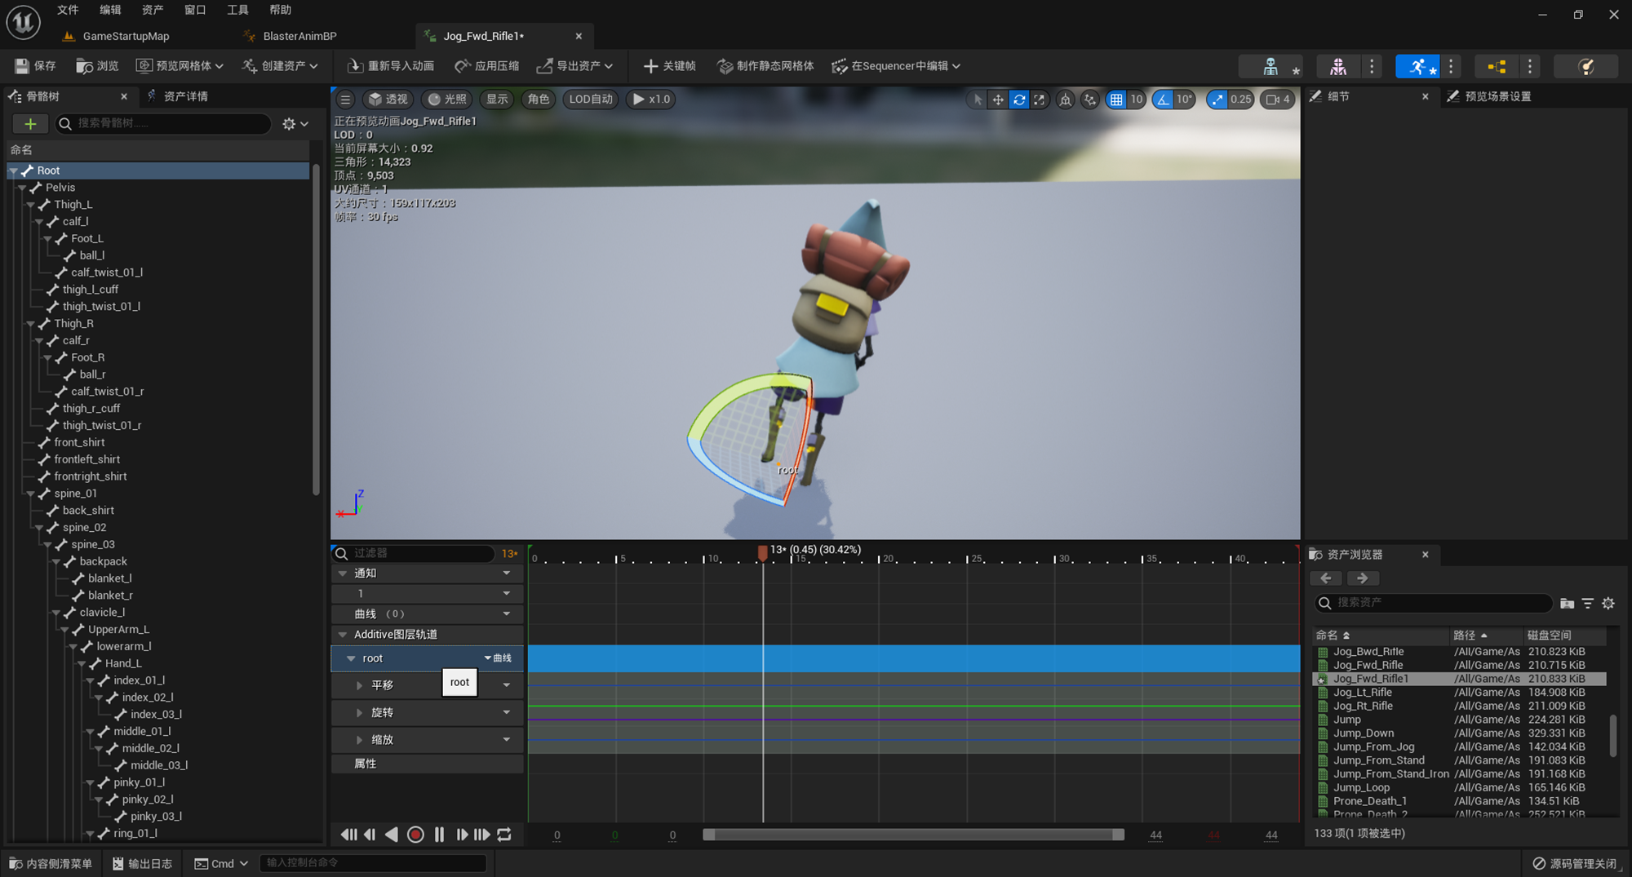Screen dimensions: 1632x877
Task: Go forward in the asset browser history
Action: pos(1362,578)
